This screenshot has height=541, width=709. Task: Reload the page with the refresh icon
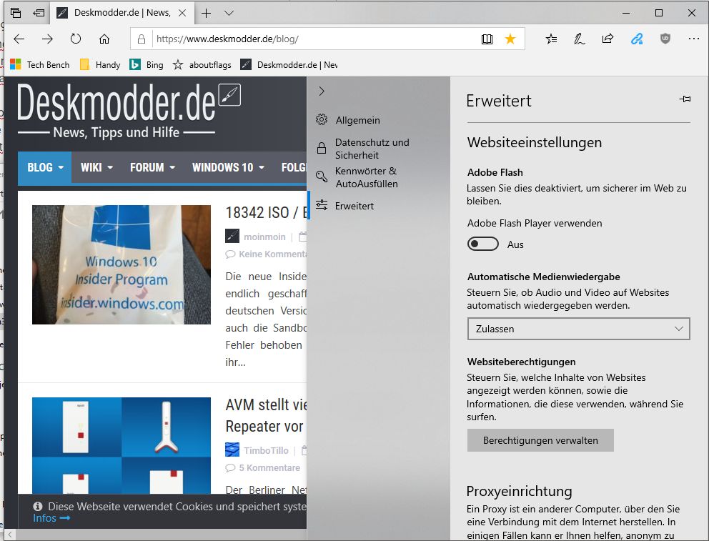click(x=76, y=39)
